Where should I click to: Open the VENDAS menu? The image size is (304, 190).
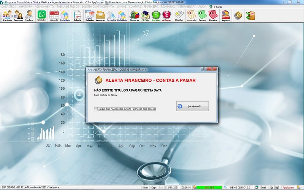[x=121, y=6]
